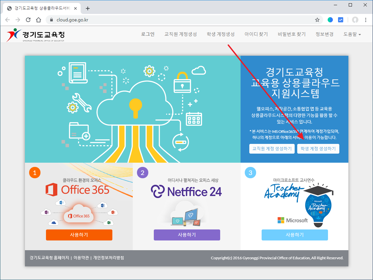Viewport: 373px width, 280px height.
Task: Click the orange 사용하기 button for Office 365
Action: (79, 235)
